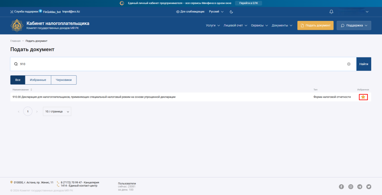Viewport: 382px width, 195px height.
Task: Open the Facebook social icon
Action: [x=341, y=186]
